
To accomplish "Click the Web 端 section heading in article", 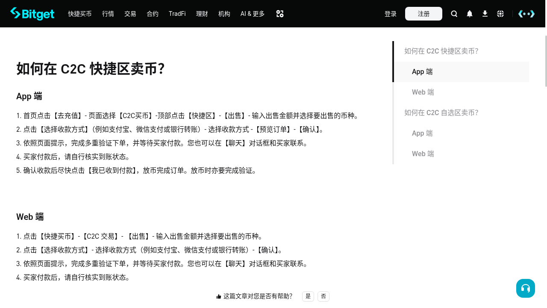I will 30,217.
